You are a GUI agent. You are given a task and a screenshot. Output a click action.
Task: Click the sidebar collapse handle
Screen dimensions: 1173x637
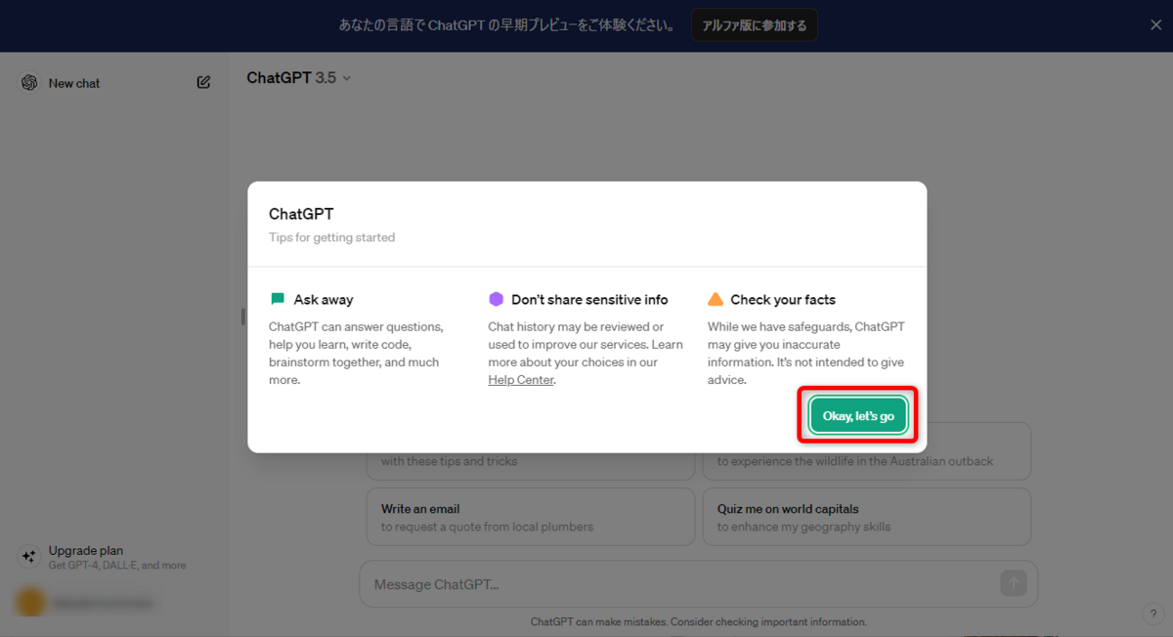point(242,317)
